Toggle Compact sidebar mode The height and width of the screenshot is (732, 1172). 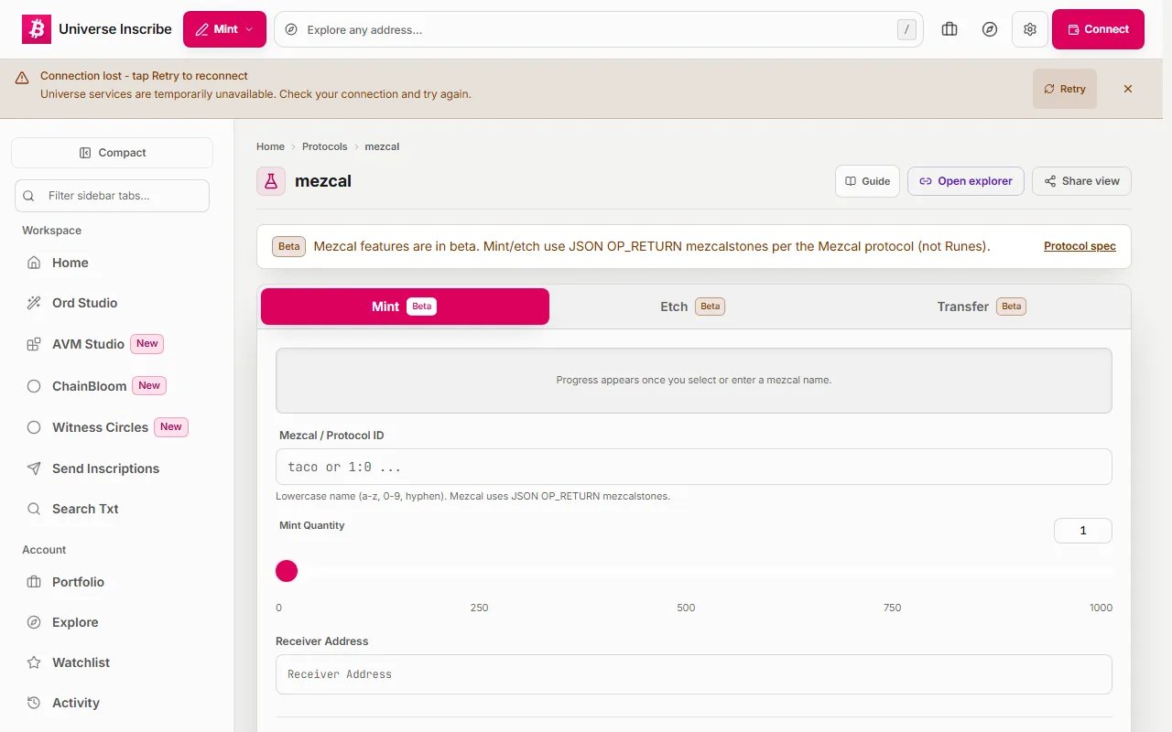click(x=112, y=153)
